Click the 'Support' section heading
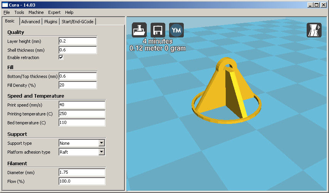 (x=17, y=134)
